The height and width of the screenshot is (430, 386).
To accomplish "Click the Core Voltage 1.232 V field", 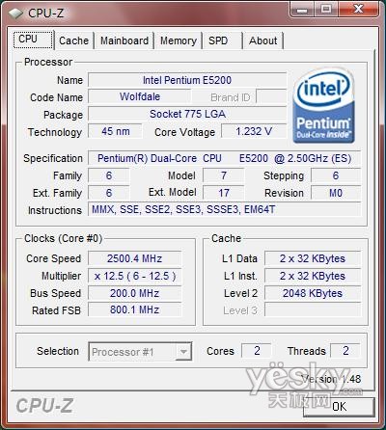I will coord(254,131).
